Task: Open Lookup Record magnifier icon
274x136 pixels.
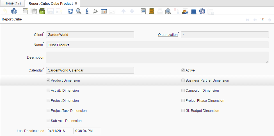Action: click(x=78, y=11)
